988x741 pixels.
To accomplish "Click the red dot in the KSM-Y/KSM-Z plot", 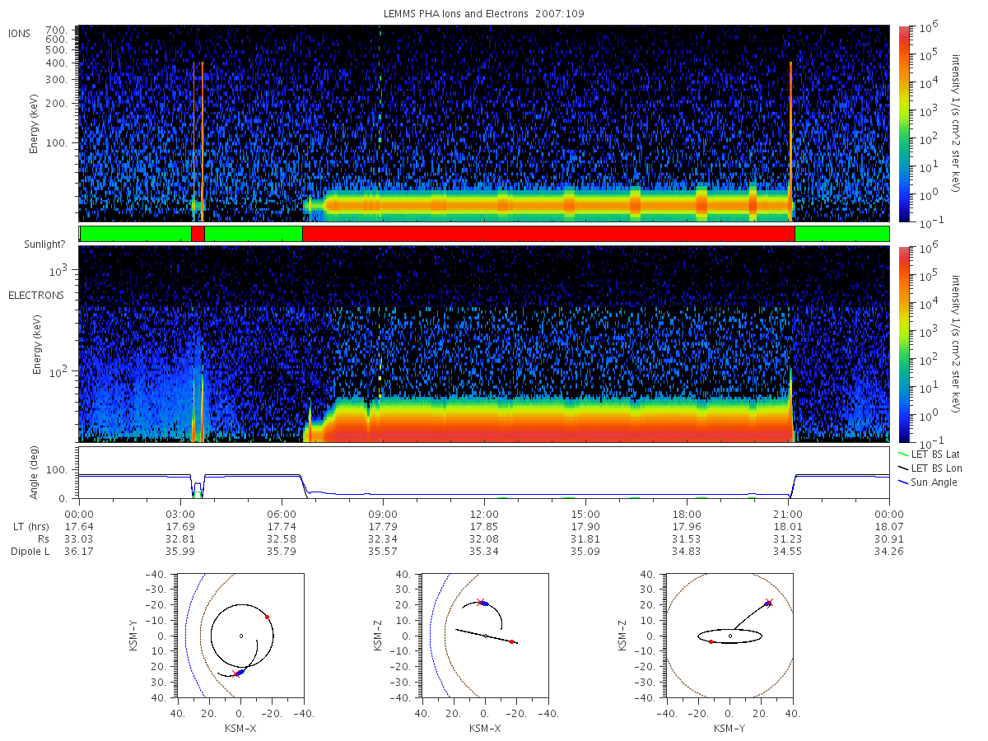I will [x=711, y=641].
